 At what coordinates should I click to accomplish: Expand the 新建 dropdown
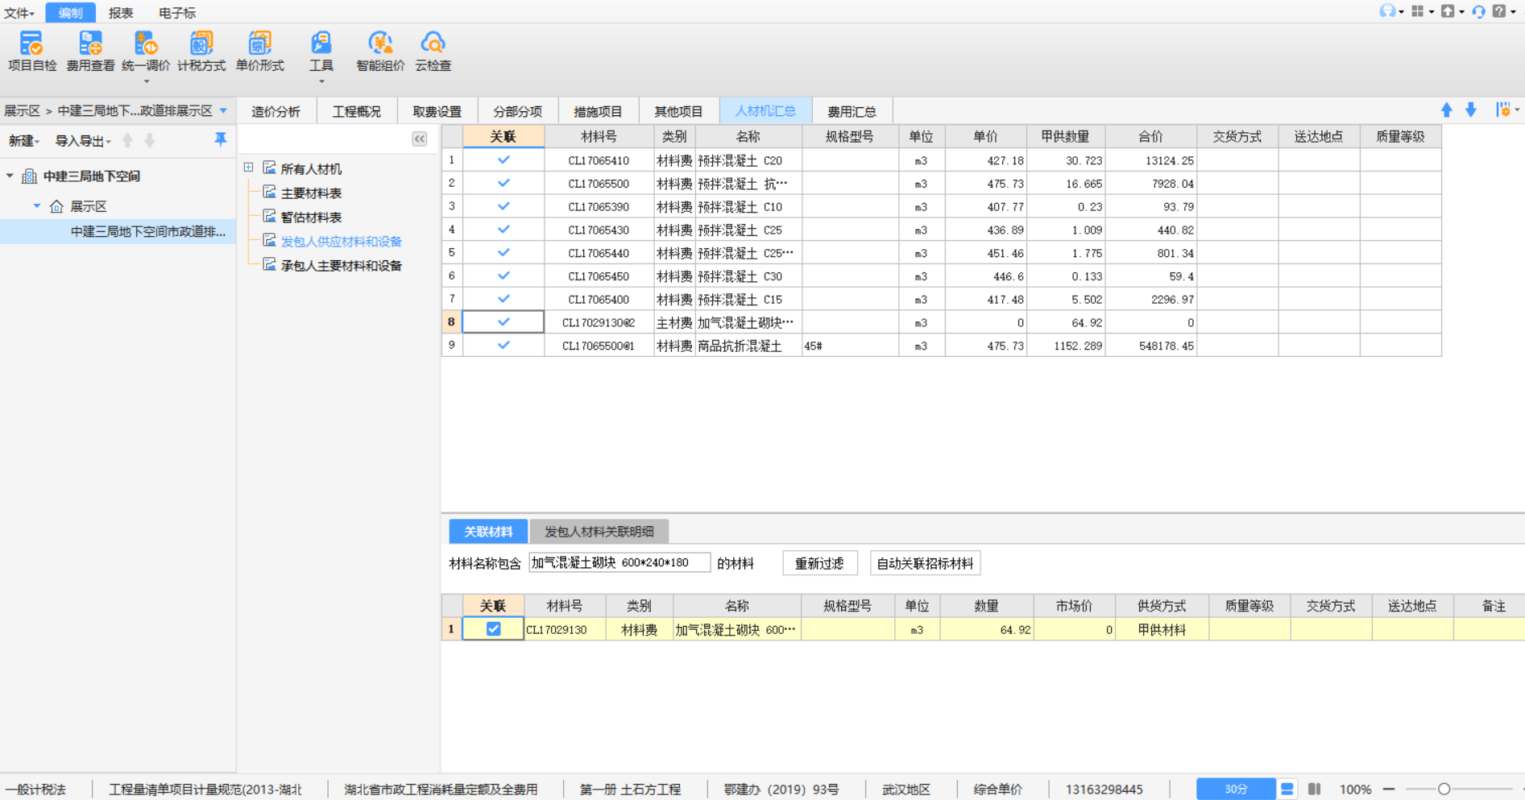(24, 141)
